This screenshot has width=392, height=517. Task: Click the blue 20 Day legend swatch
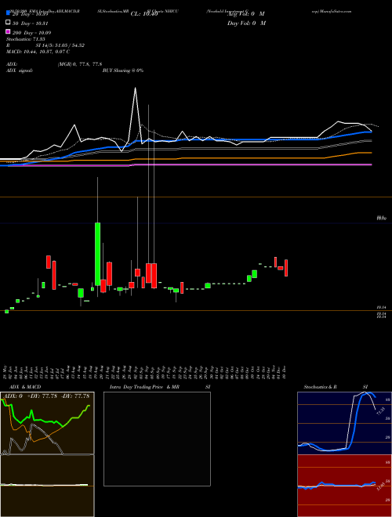8,13
